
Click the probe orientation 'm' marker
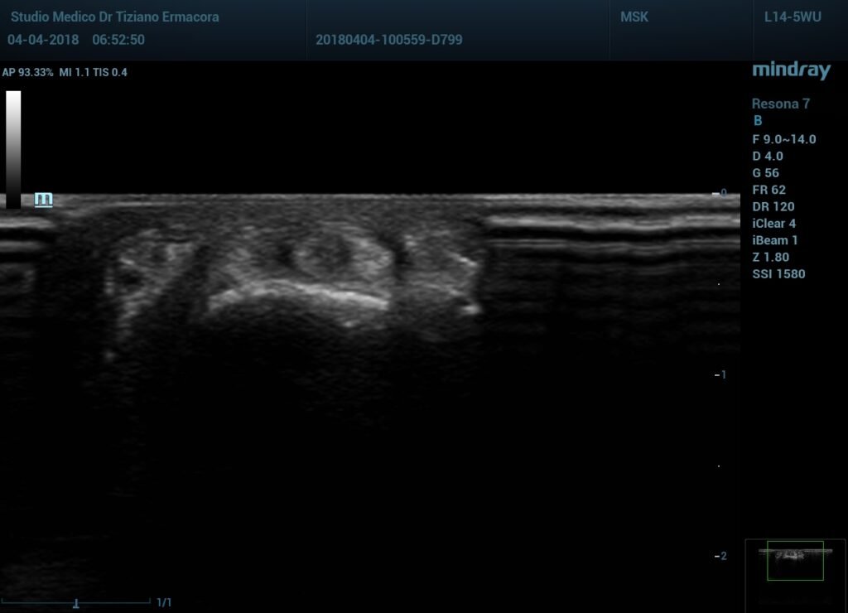point(43,199)
